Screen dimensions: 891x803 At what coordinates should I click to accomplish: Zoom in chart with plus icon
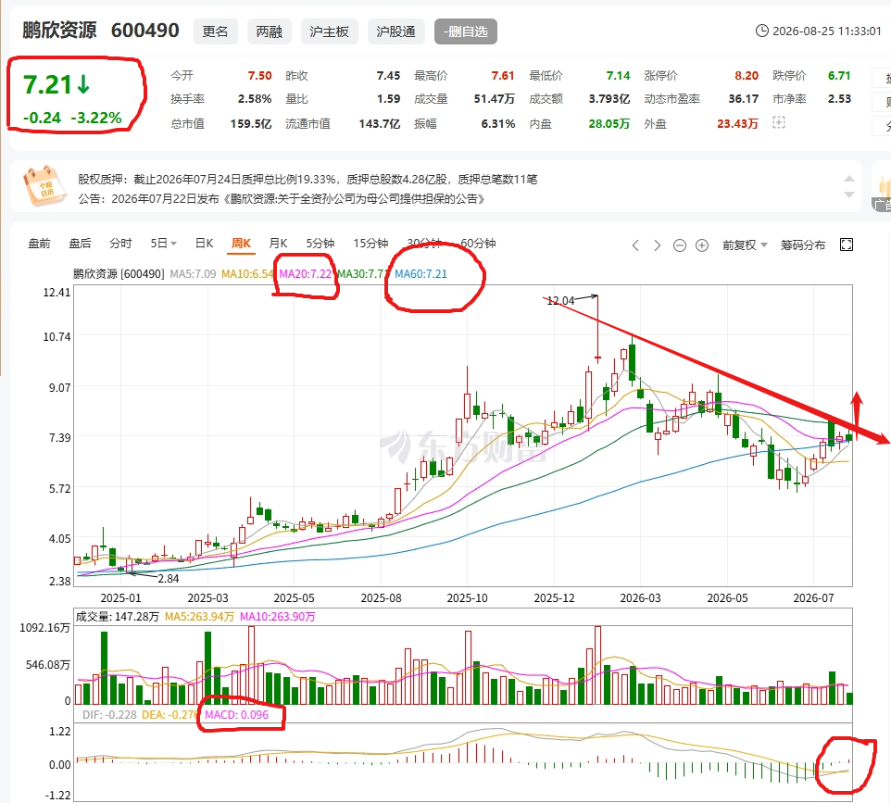pyautogui.click(x=702, y=245)
